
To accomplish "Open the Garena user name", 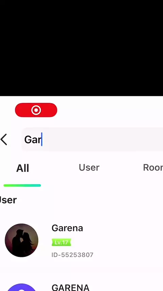I will 67,228.
